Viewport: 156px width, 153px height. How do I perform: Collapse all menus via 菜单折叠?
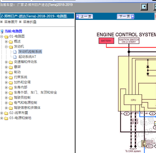(30, 22)
